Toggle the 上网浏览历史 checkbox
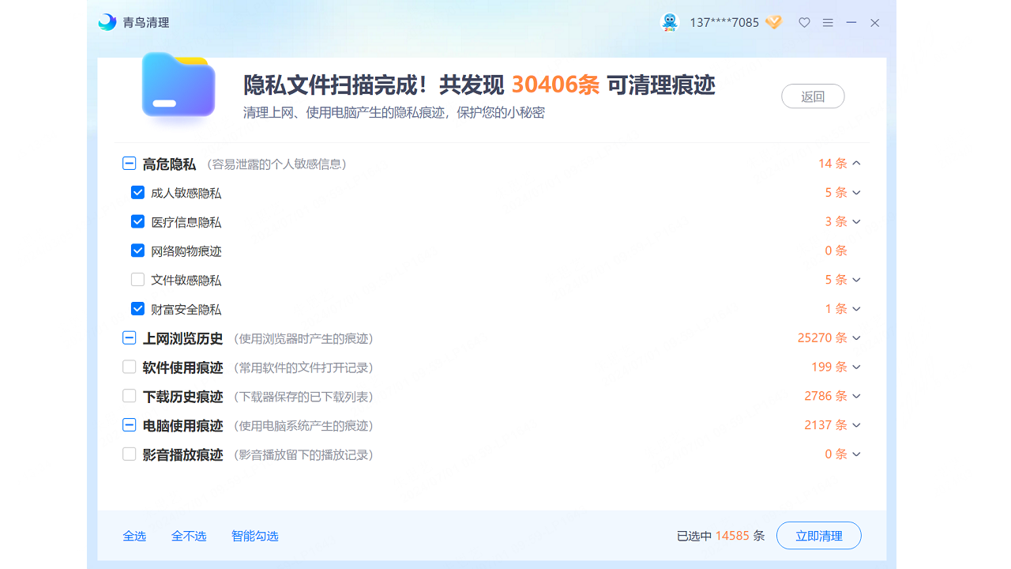1011x569 pixels. [130, 338]
